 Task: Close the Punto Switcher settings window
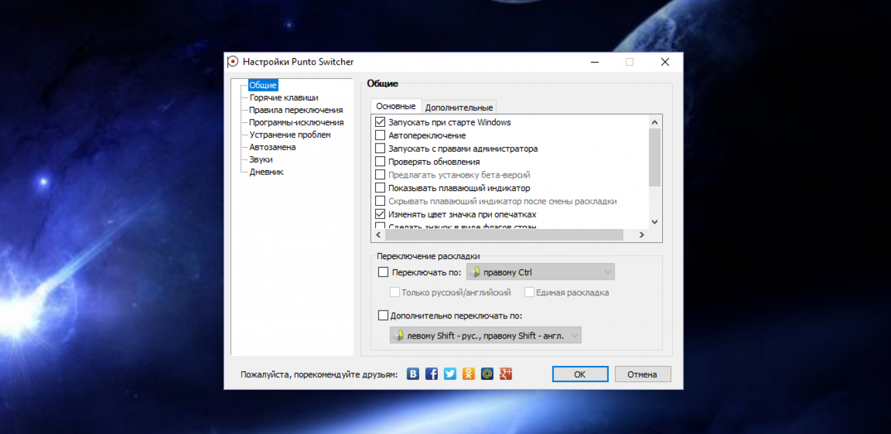[665, 62]
